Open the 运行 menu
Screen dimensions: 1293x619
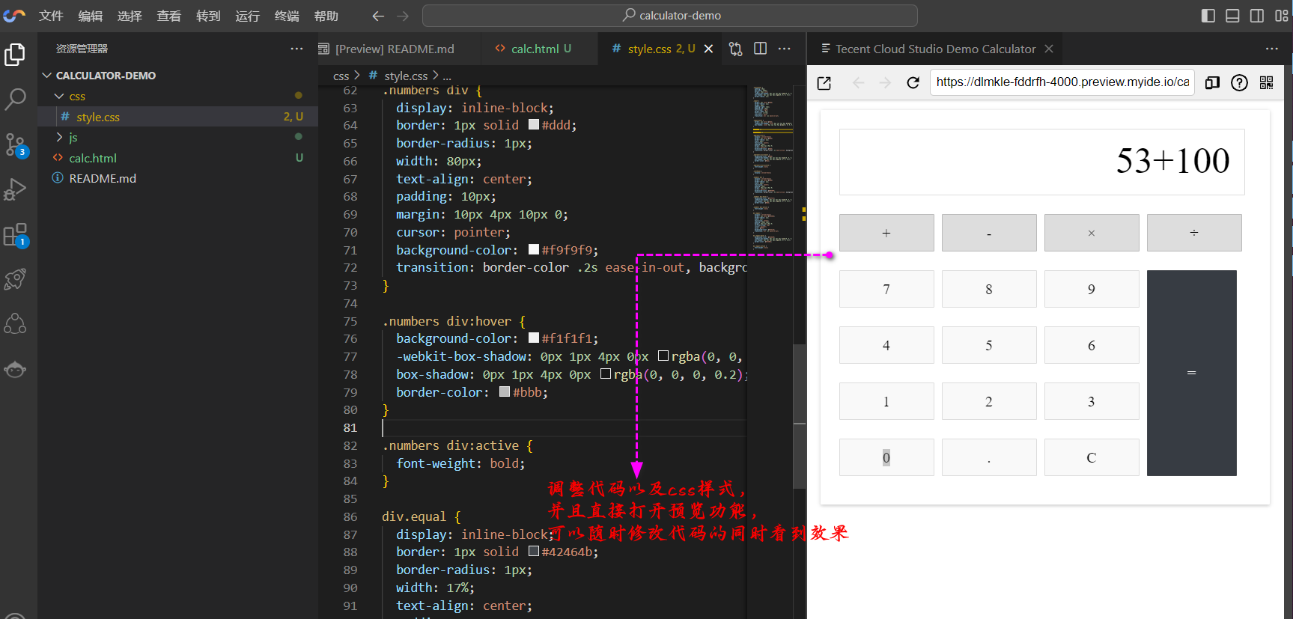[248, 16]
